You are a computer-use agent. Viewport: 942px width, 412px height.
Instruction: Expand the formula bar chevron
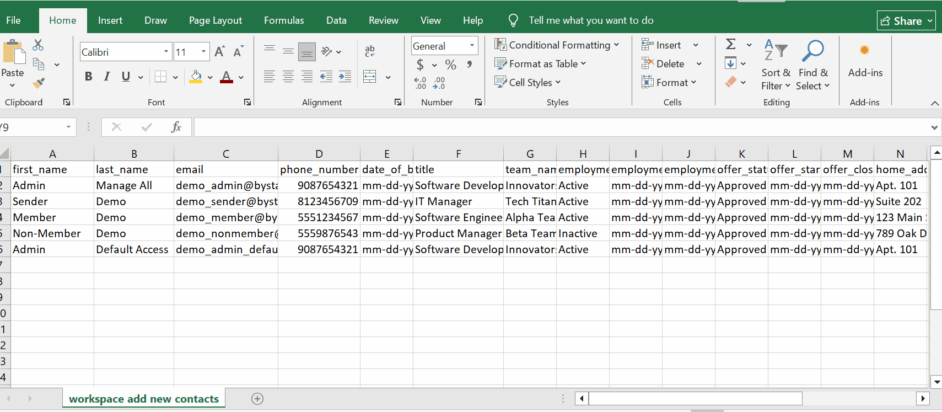tap(934, 127)
